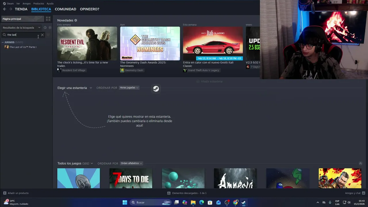Screen dimensions: 368x207
Task: Click Añadir un producto
Action: [16, 193]
